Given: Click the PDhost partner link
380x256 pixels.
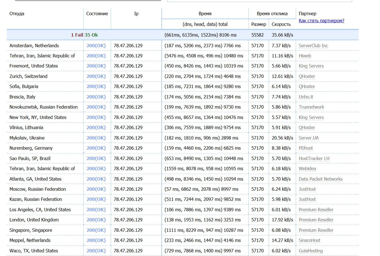Looking at the screenshot, I should click(306, 148).
